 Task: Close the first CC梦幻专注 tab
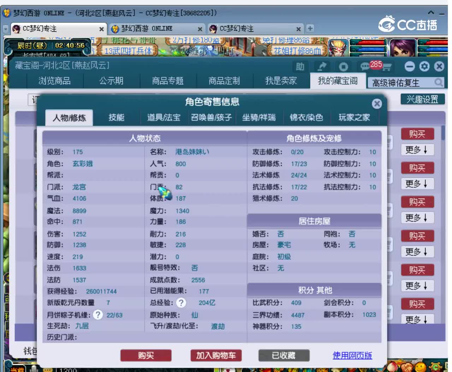tap(101, 29)
